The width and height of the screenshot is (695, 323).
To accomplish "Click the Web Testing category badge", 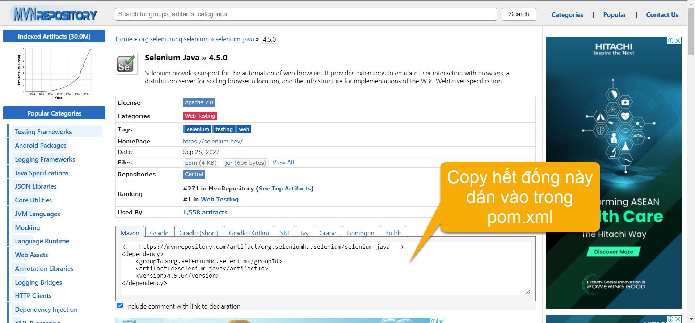I will tap(200, 116).
